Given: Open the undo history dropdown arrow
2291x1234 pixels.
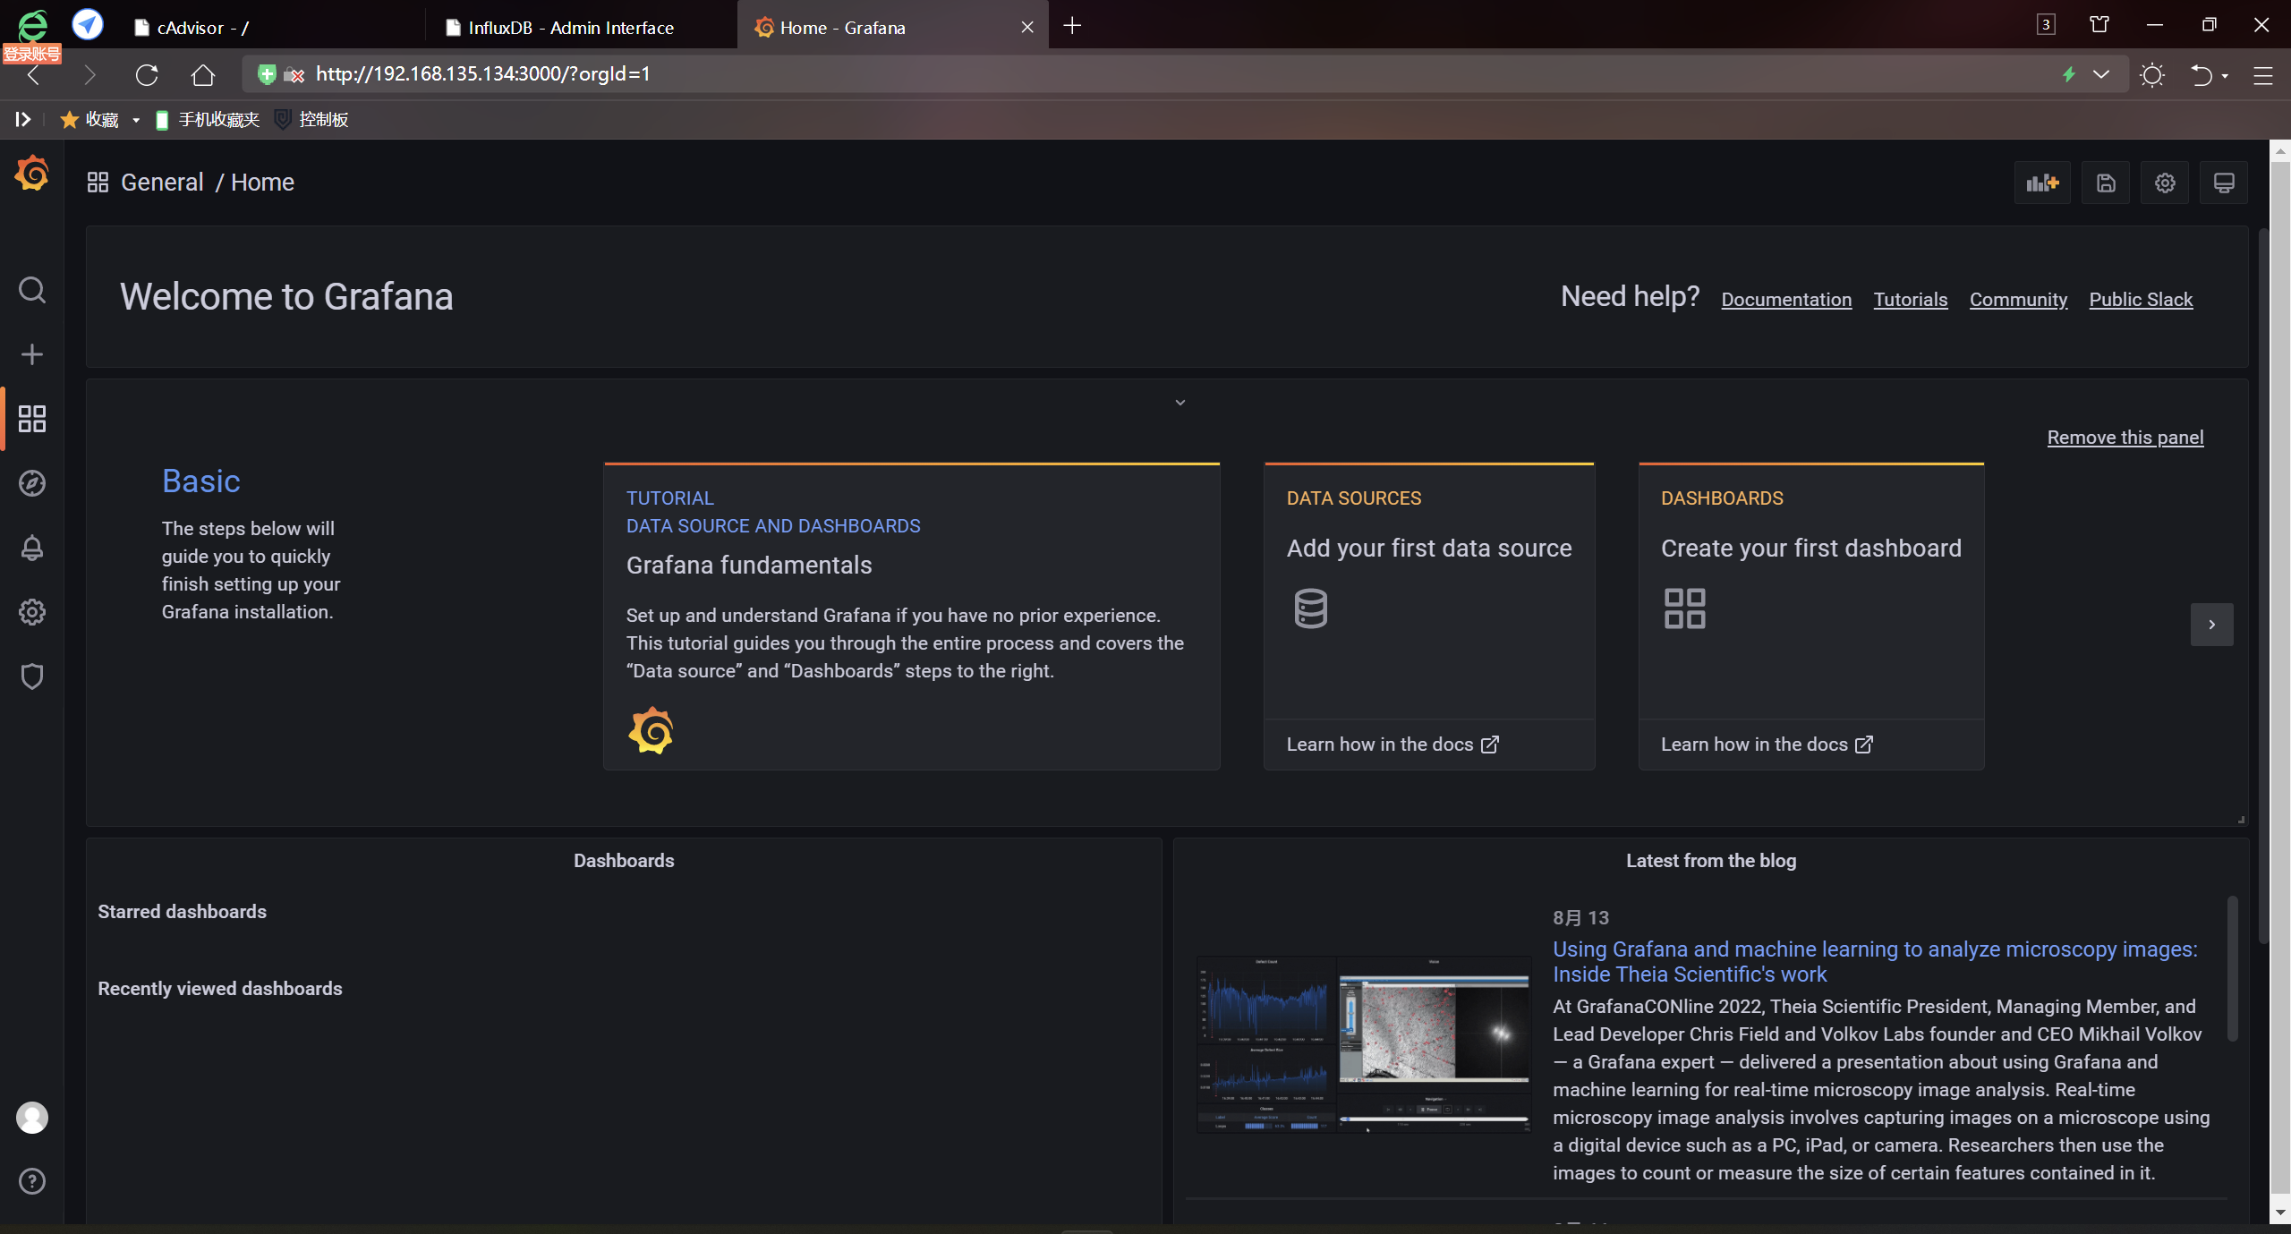Looking at the screenshot, I should [x=2225, y=76].
